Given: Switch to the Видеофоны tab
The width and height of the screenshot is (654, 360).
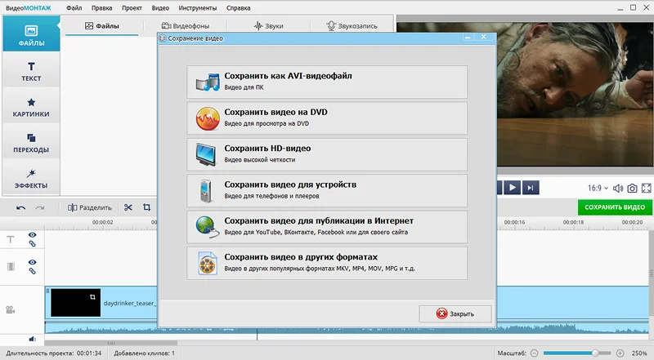Looking at the screenshot, I should click(186, 26).
